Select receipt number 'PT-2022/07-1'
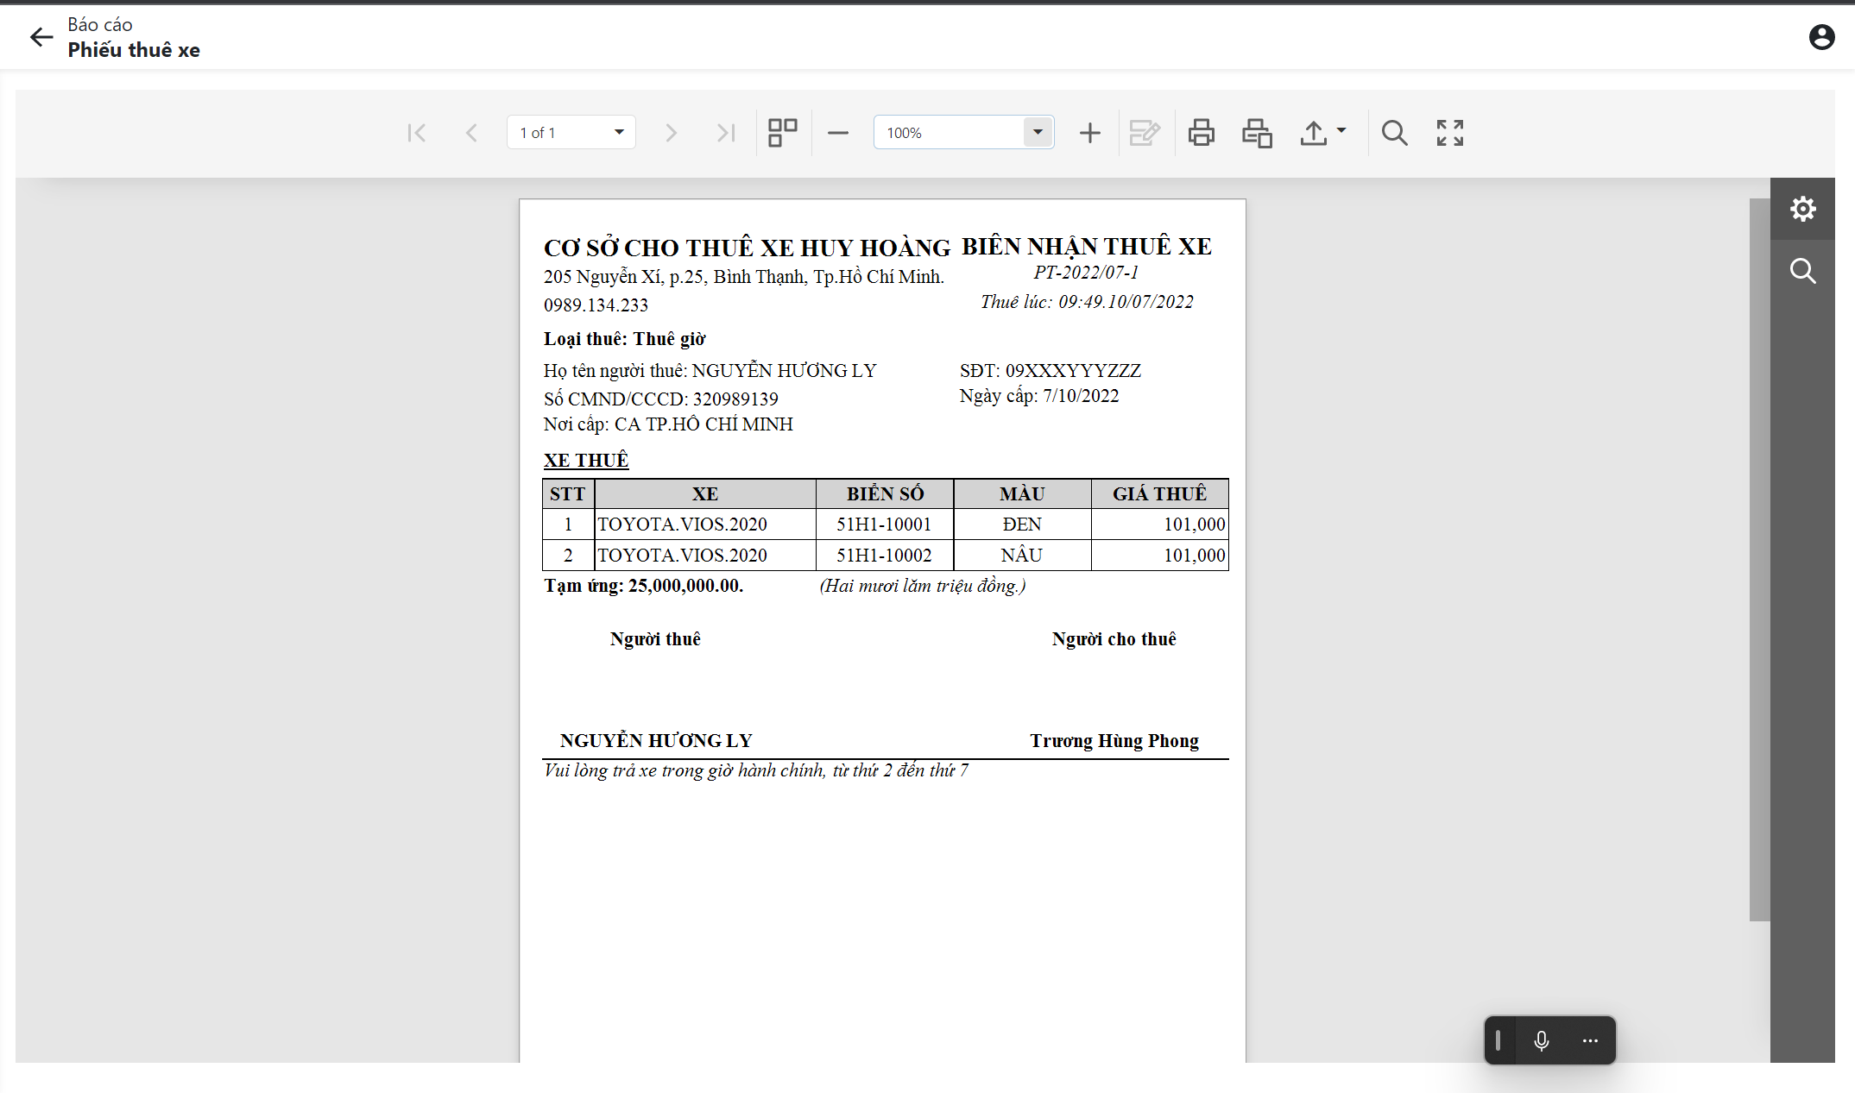The height and width of the screenshot is (1093, 1855). pyautogui.click(x=1086, y=273)
